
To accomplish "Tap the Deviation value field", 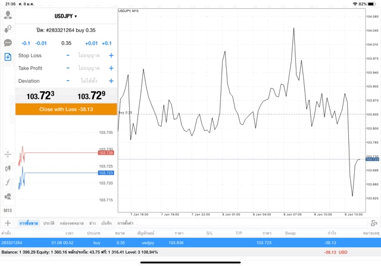I will pos(89,81).
